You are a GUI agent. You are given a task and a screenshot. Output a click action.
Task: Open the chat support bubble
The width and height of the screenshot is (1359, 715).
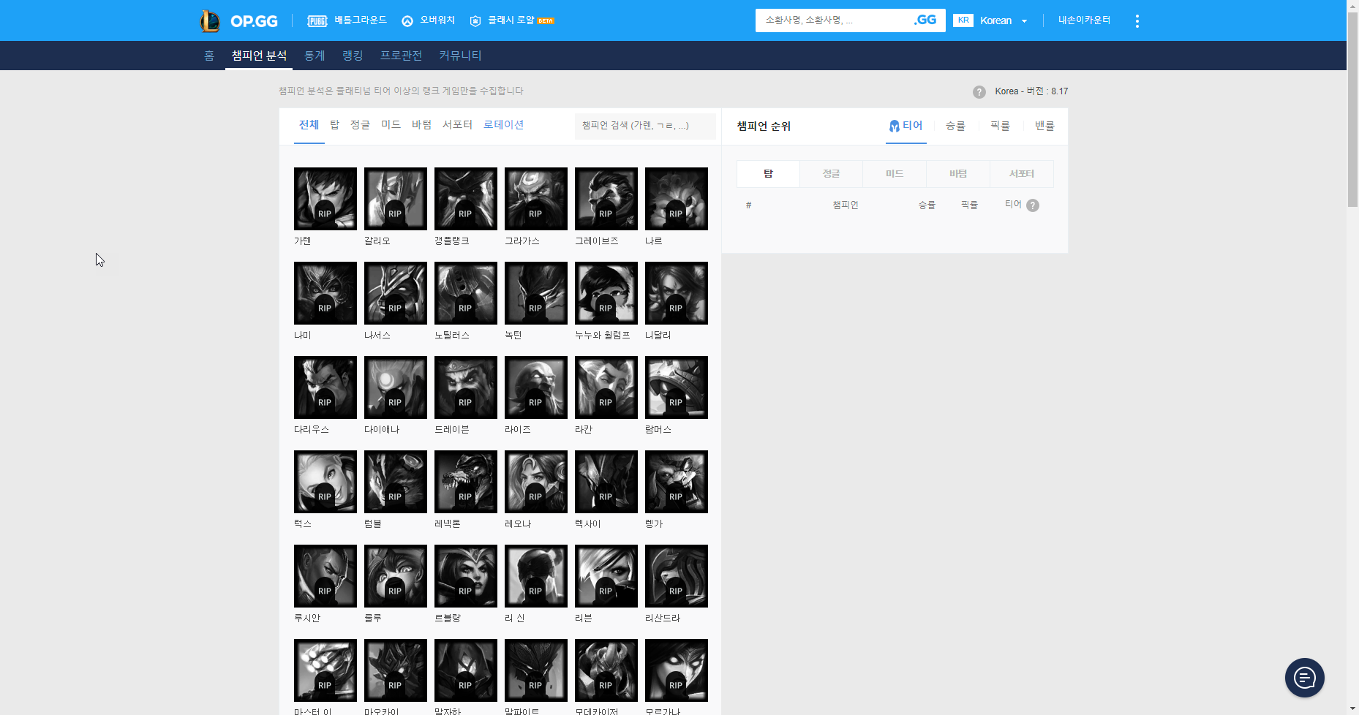1305,678
